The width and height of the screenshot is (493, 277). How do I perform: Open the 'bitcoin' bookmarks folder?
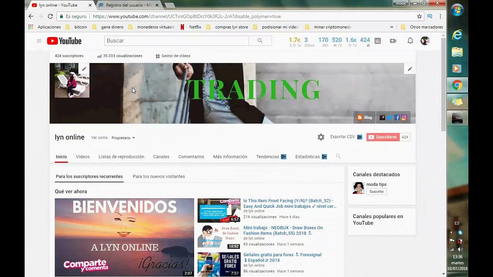coord(76,27)
